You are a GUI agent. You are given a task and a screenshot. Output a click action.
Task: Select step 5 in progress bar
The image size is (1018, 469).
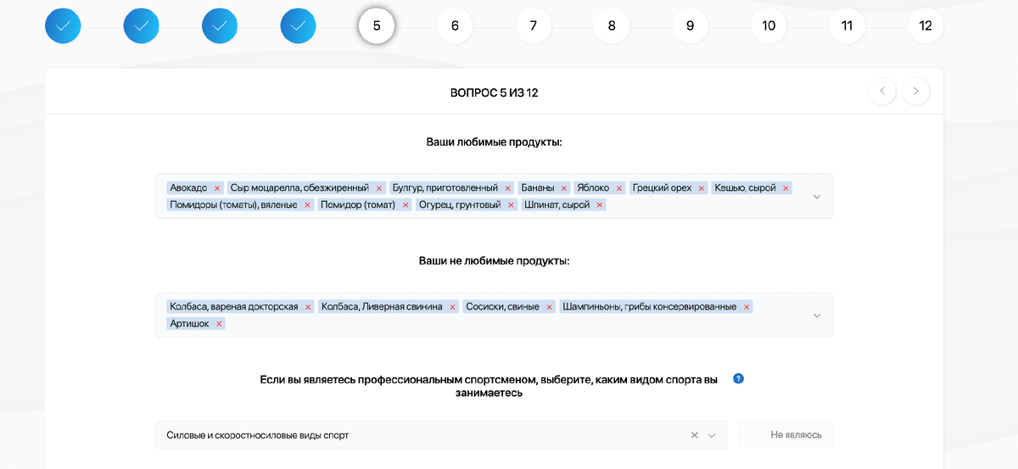(x=377, y=25)
